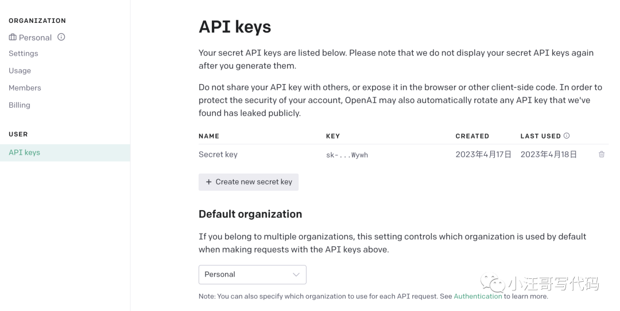Click the KEY column header
620x311 pixels.
click(333, 136)
